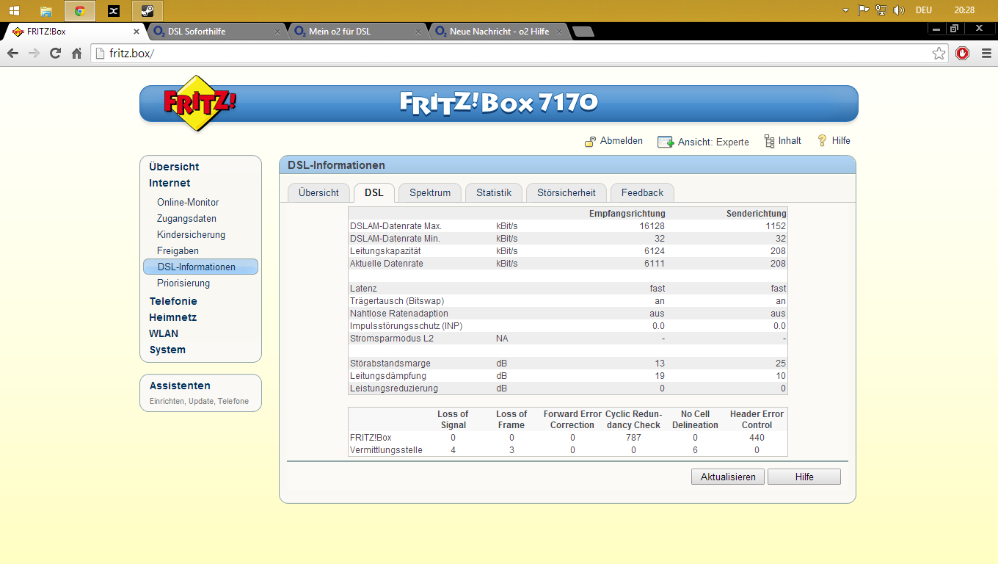Open Online-Monitor in the sidebar

[188, 202]
